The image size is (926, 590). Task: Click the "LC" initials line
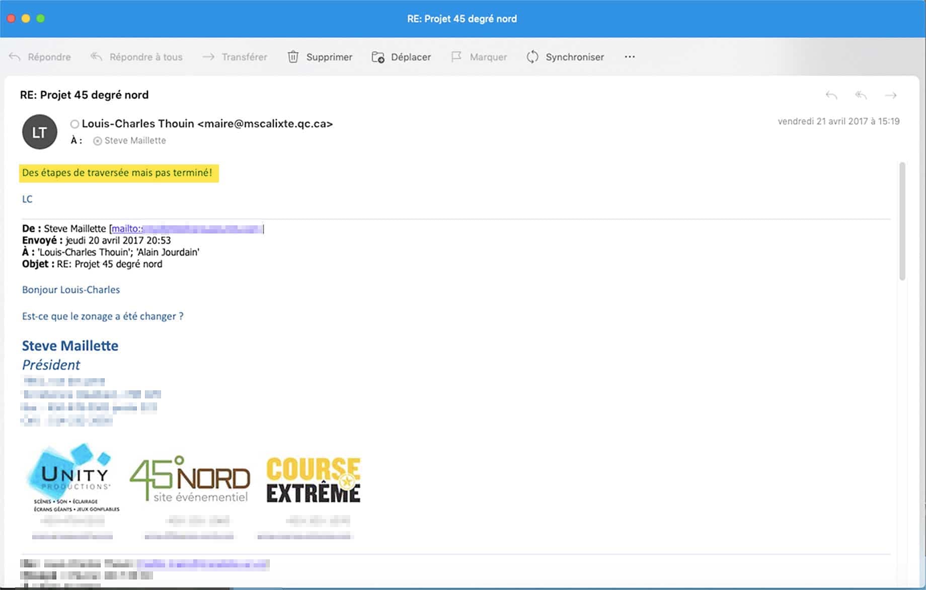[27, 199]
